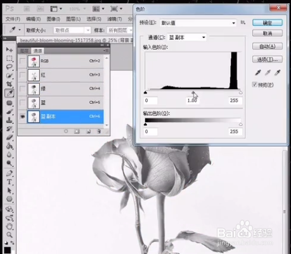Image resolution: width=291 pixels, height=254 pixels.
Task: Select the Eraser tool
Action: click(x=10, y=137)
